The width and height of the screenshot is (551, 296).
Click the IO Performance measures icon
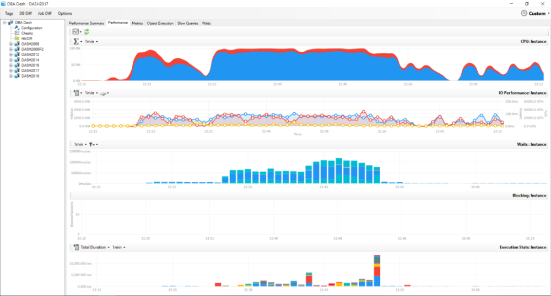point(76,93)
